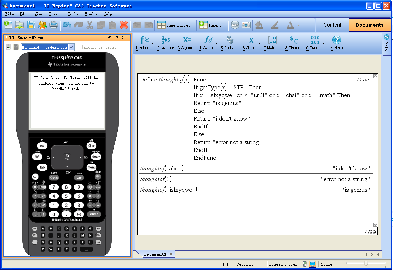Viewport: 393px width, 270px height.
Task: Undo the last action
Action: click(x=67, y=25)
